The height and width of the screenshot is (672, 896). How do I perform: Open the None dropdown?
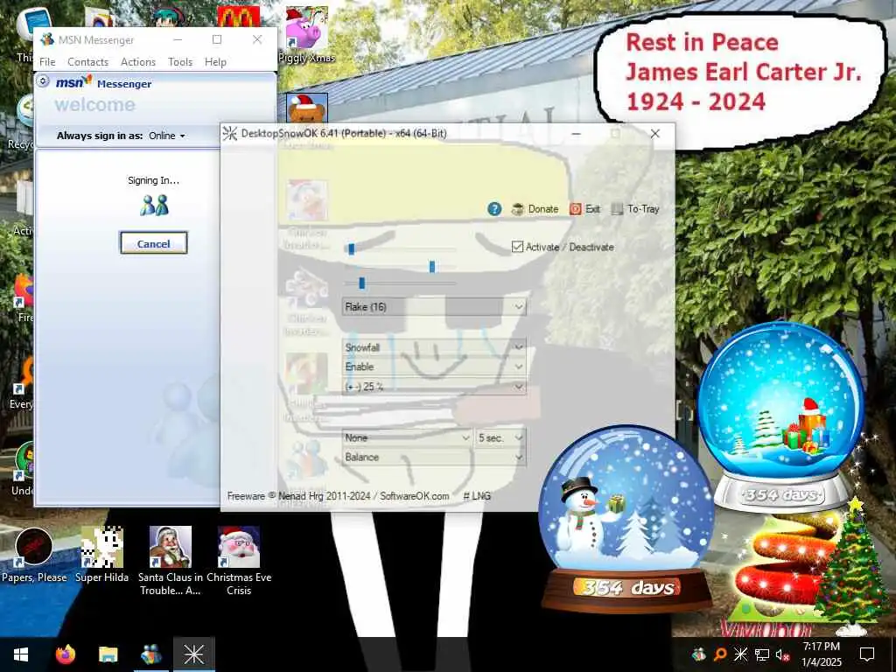407,437
